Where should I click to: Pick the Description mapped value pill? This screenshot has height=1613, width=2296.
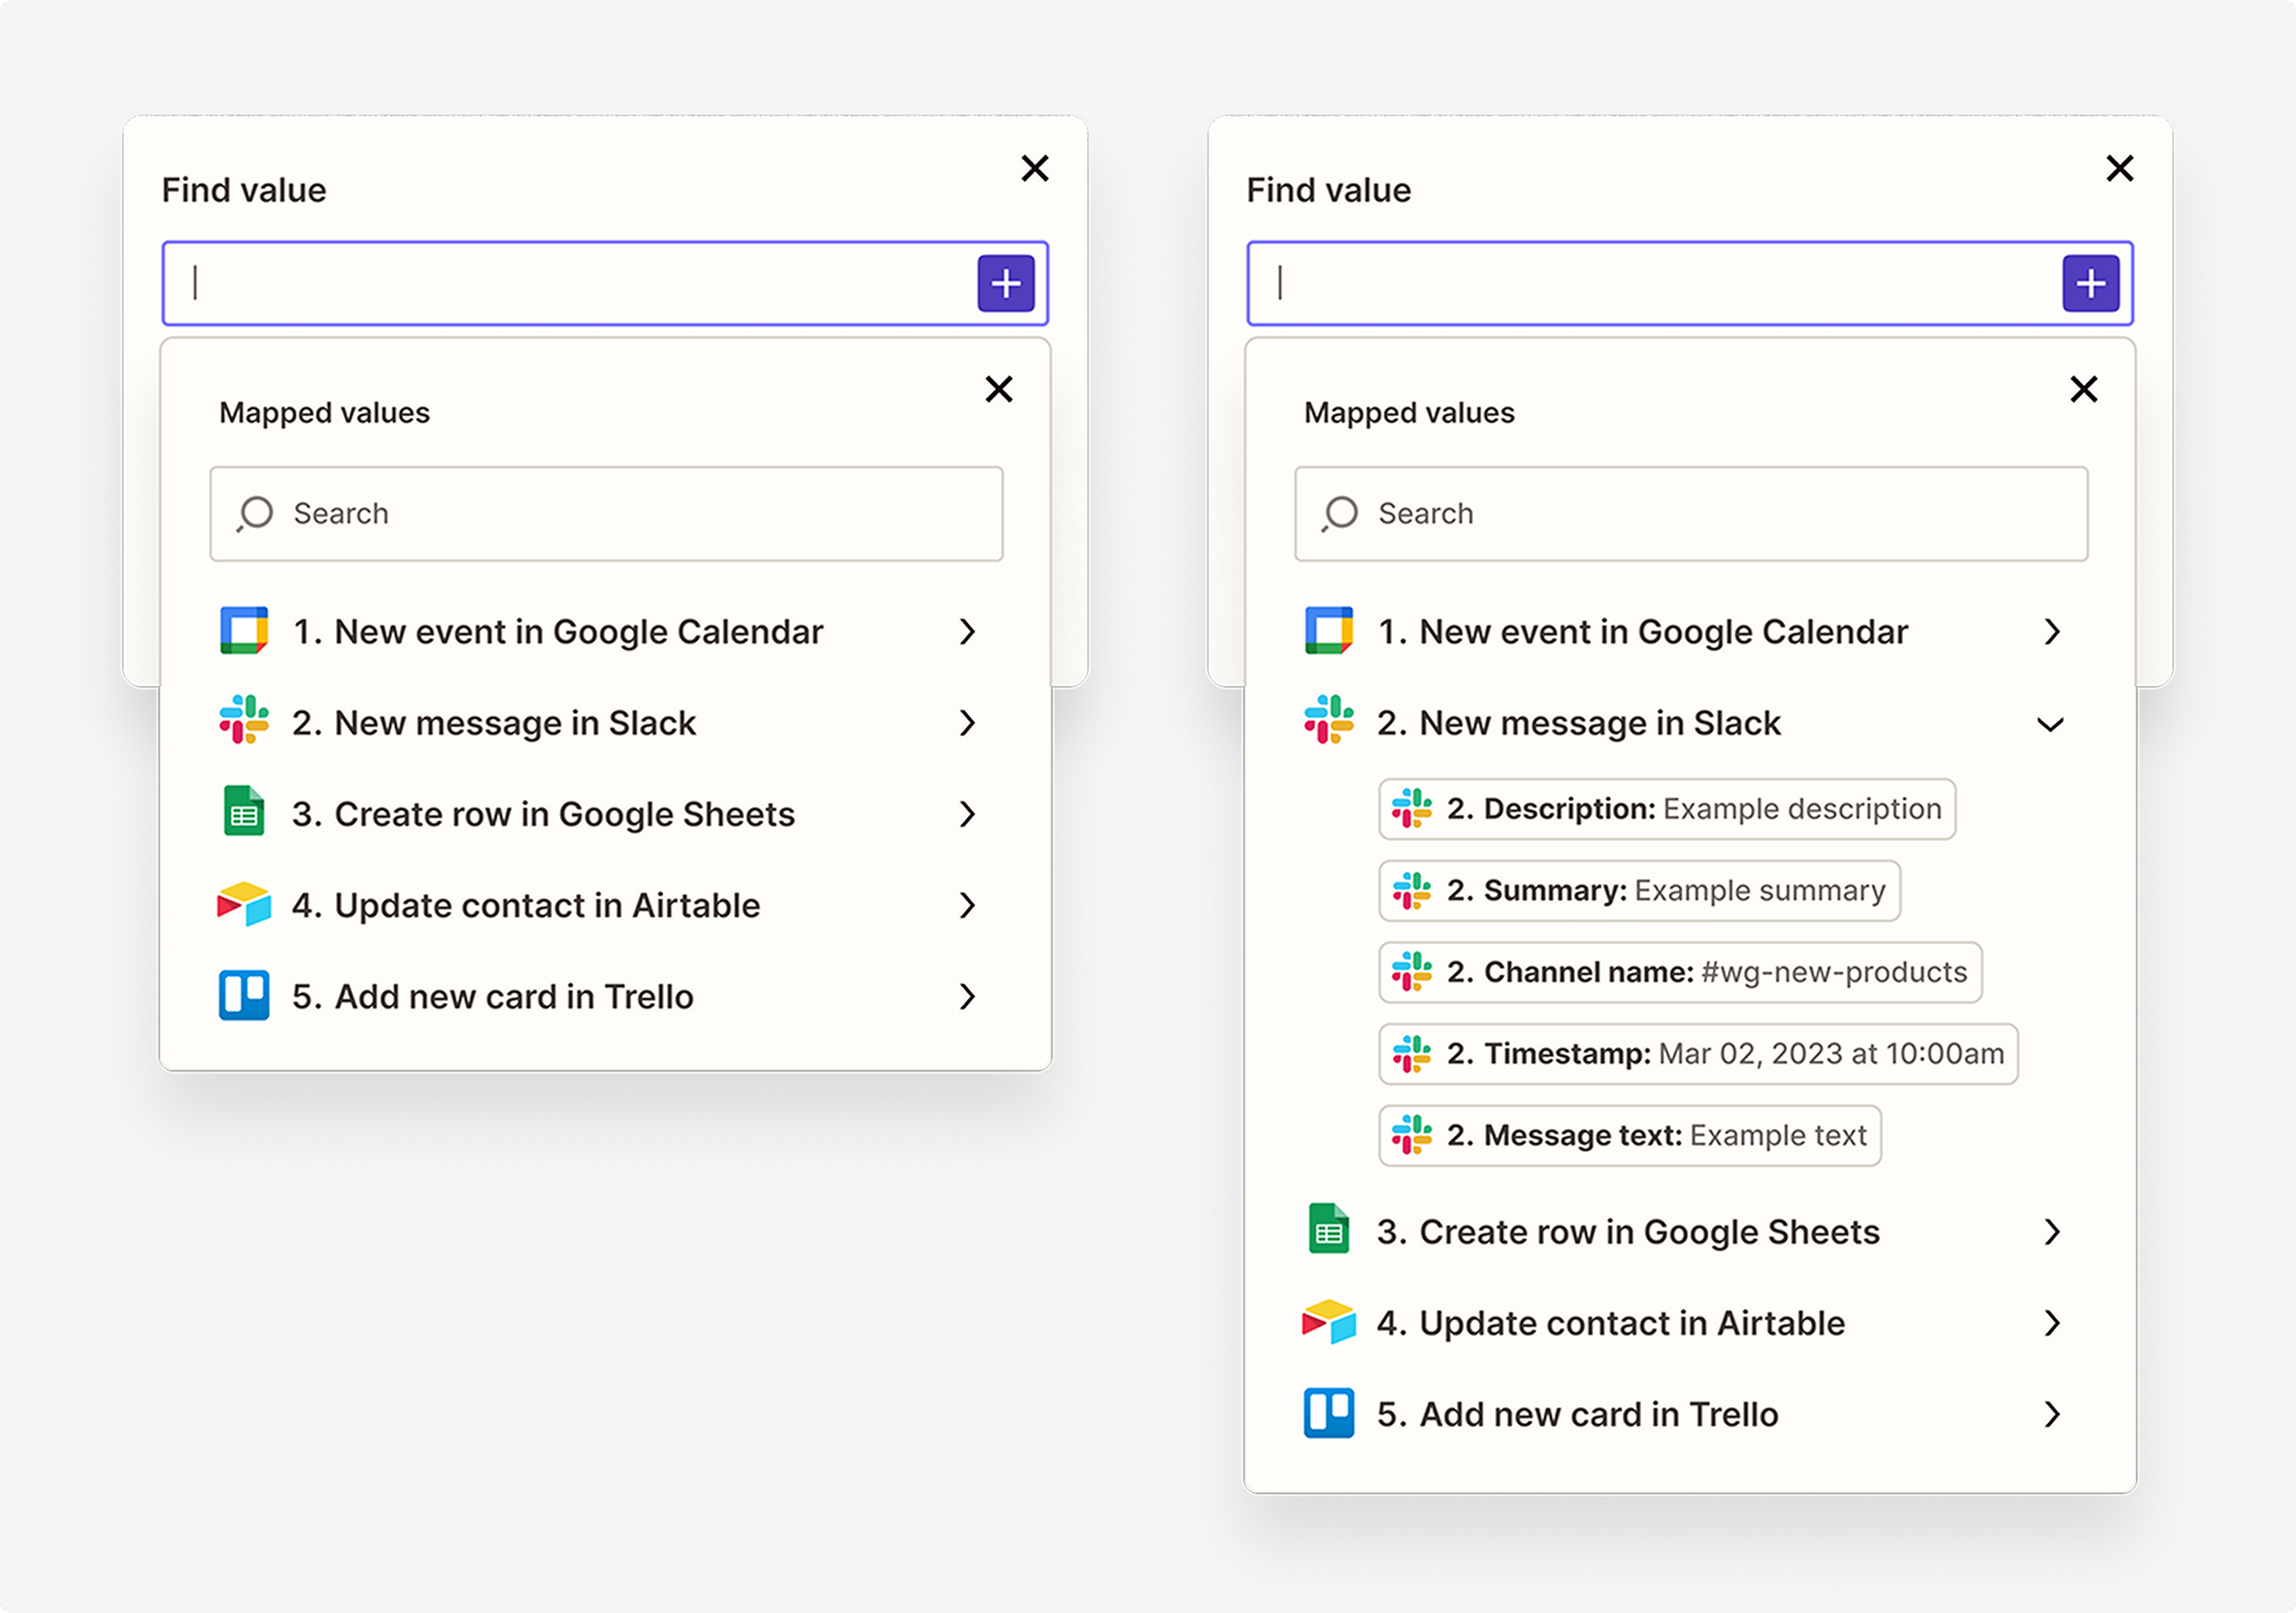tap(1666, 809)
